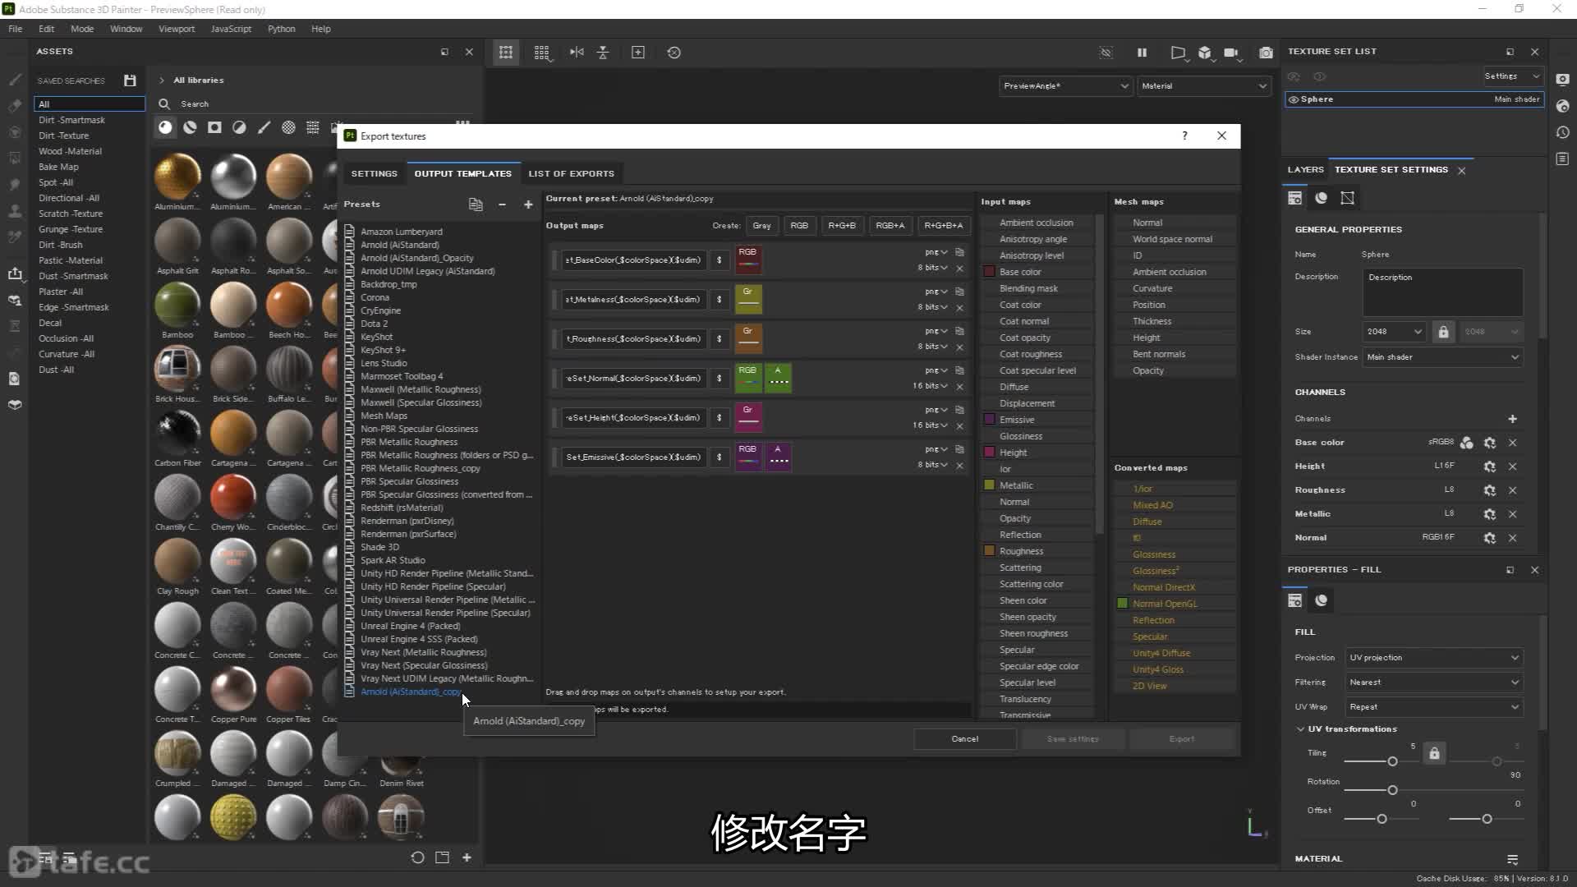
Task: Toggle Gr channel box of Roughness map
Action: click(x=748, y=338)
